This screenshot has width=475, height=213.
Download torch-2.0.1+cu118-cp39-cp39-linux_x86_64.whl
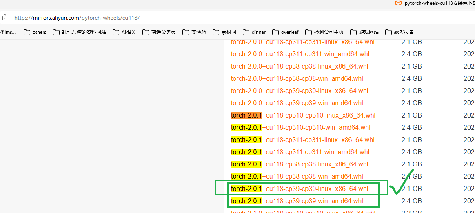click(300, 189)
